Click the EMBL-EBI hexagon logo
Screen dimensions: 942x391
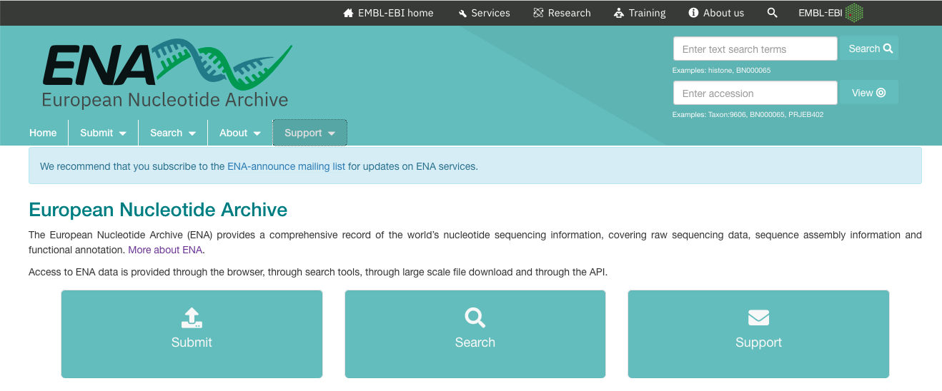pyautogui.click(x=854, y=13)
